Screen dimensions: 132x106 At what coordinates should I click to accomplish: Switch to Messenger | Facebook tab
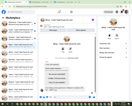click(x=16, y=2)
